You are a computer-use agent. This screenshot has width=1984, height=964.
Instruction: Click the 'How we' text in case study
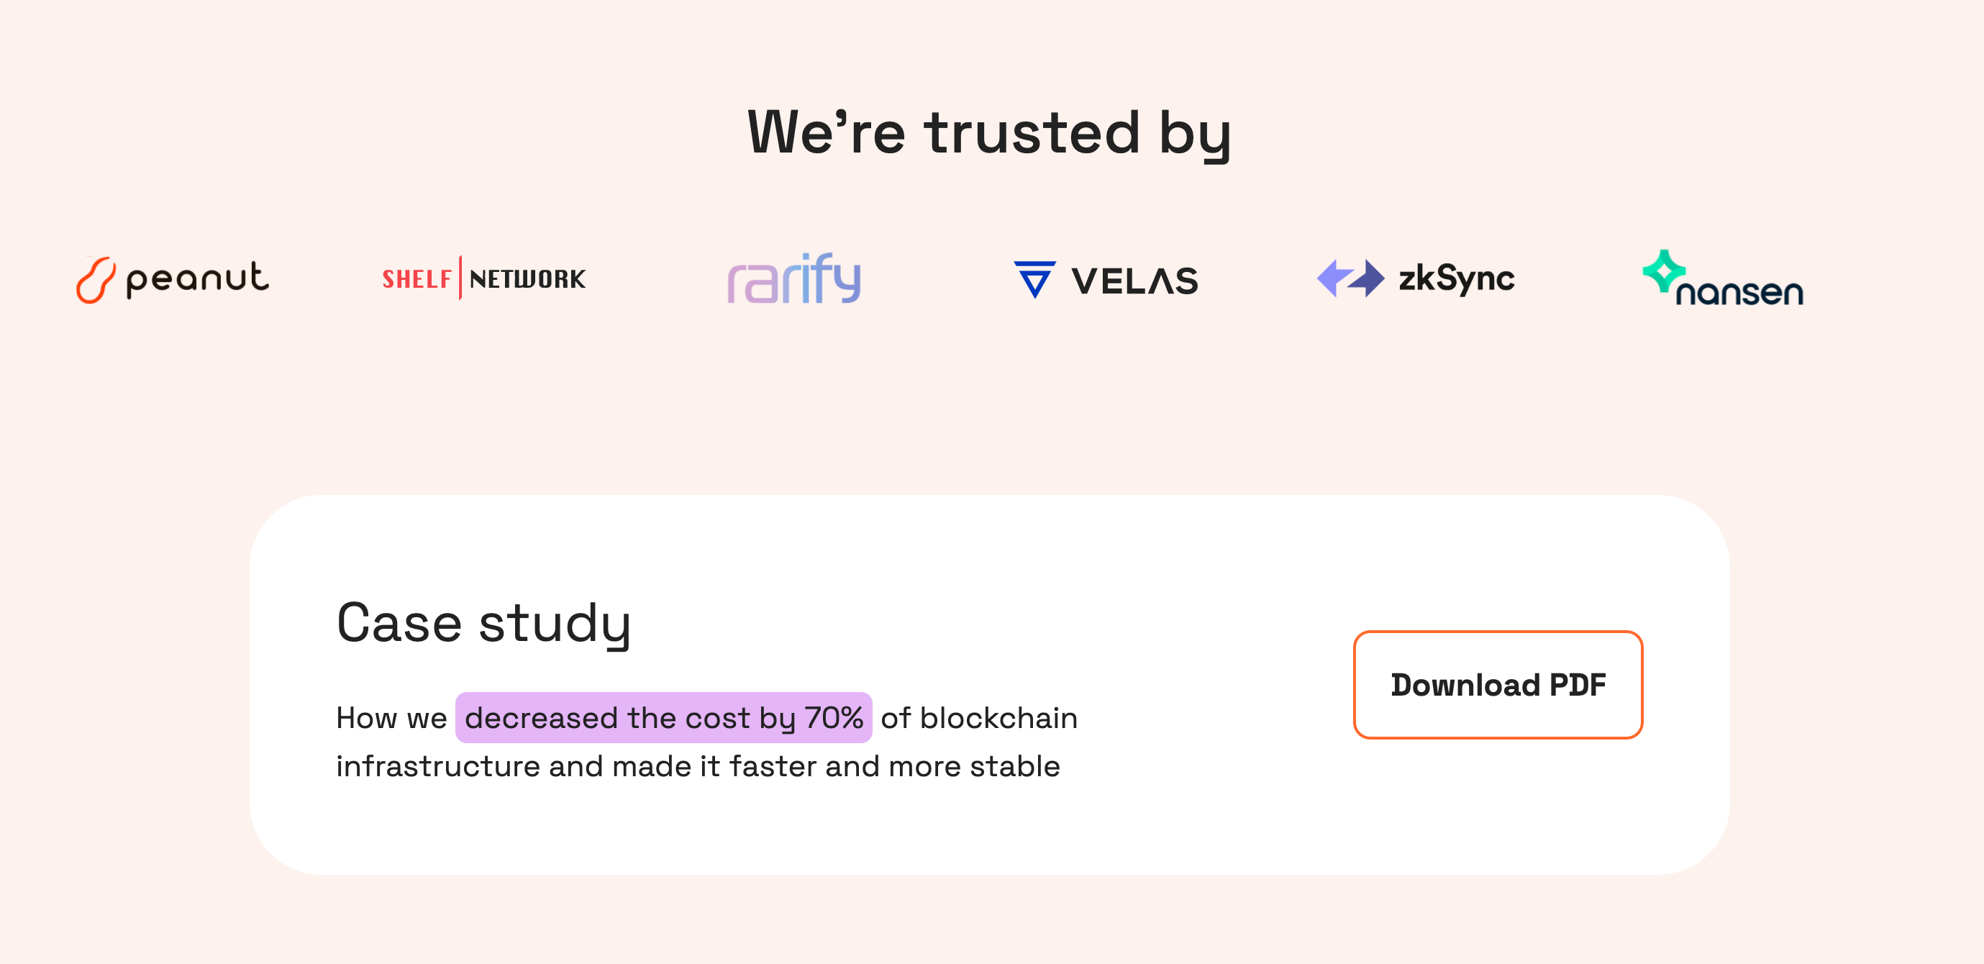(391, 718)
